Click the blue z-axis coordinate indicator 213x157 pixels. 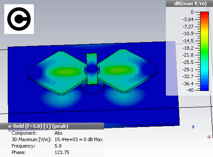click(x=193, y=127)
